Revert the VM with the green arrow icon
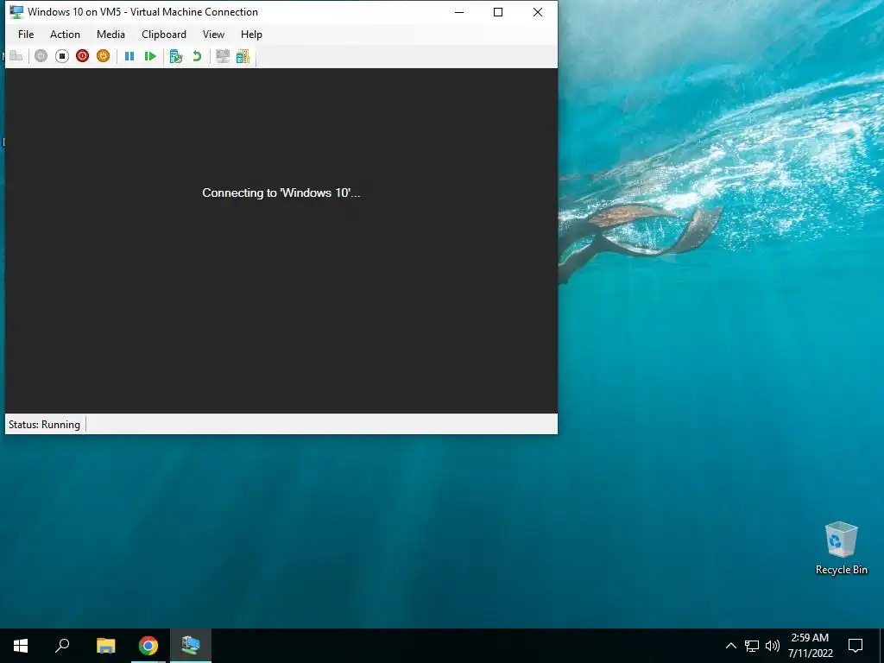Screen dimensions: 884x663 (x=197, y=56)
